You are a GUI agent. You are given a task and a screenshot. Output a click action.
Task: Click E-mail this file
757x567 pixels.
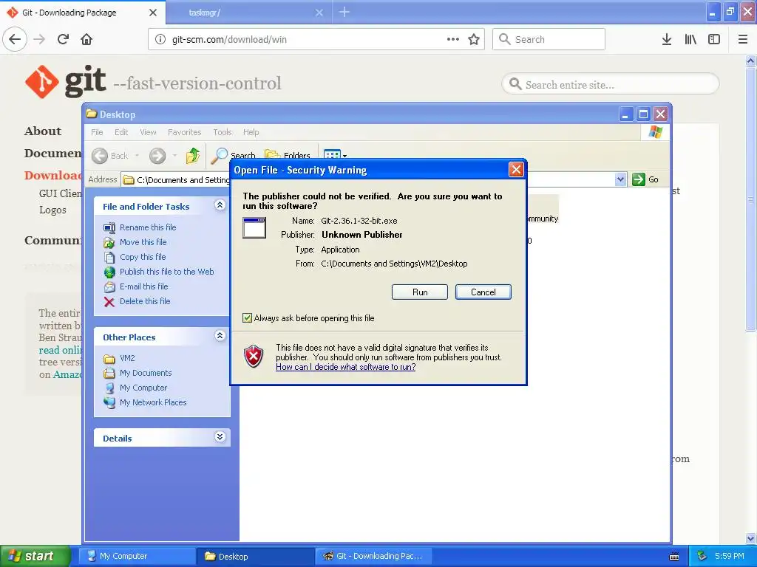click(x=144, y=287)
